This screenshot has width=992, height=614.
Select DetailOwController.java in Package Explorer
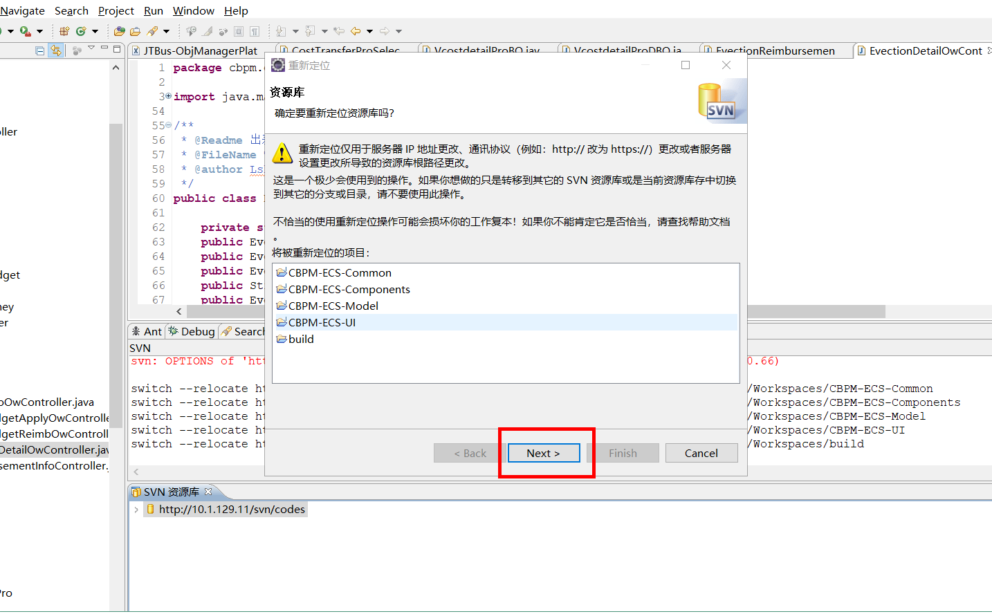click(54, 450)
